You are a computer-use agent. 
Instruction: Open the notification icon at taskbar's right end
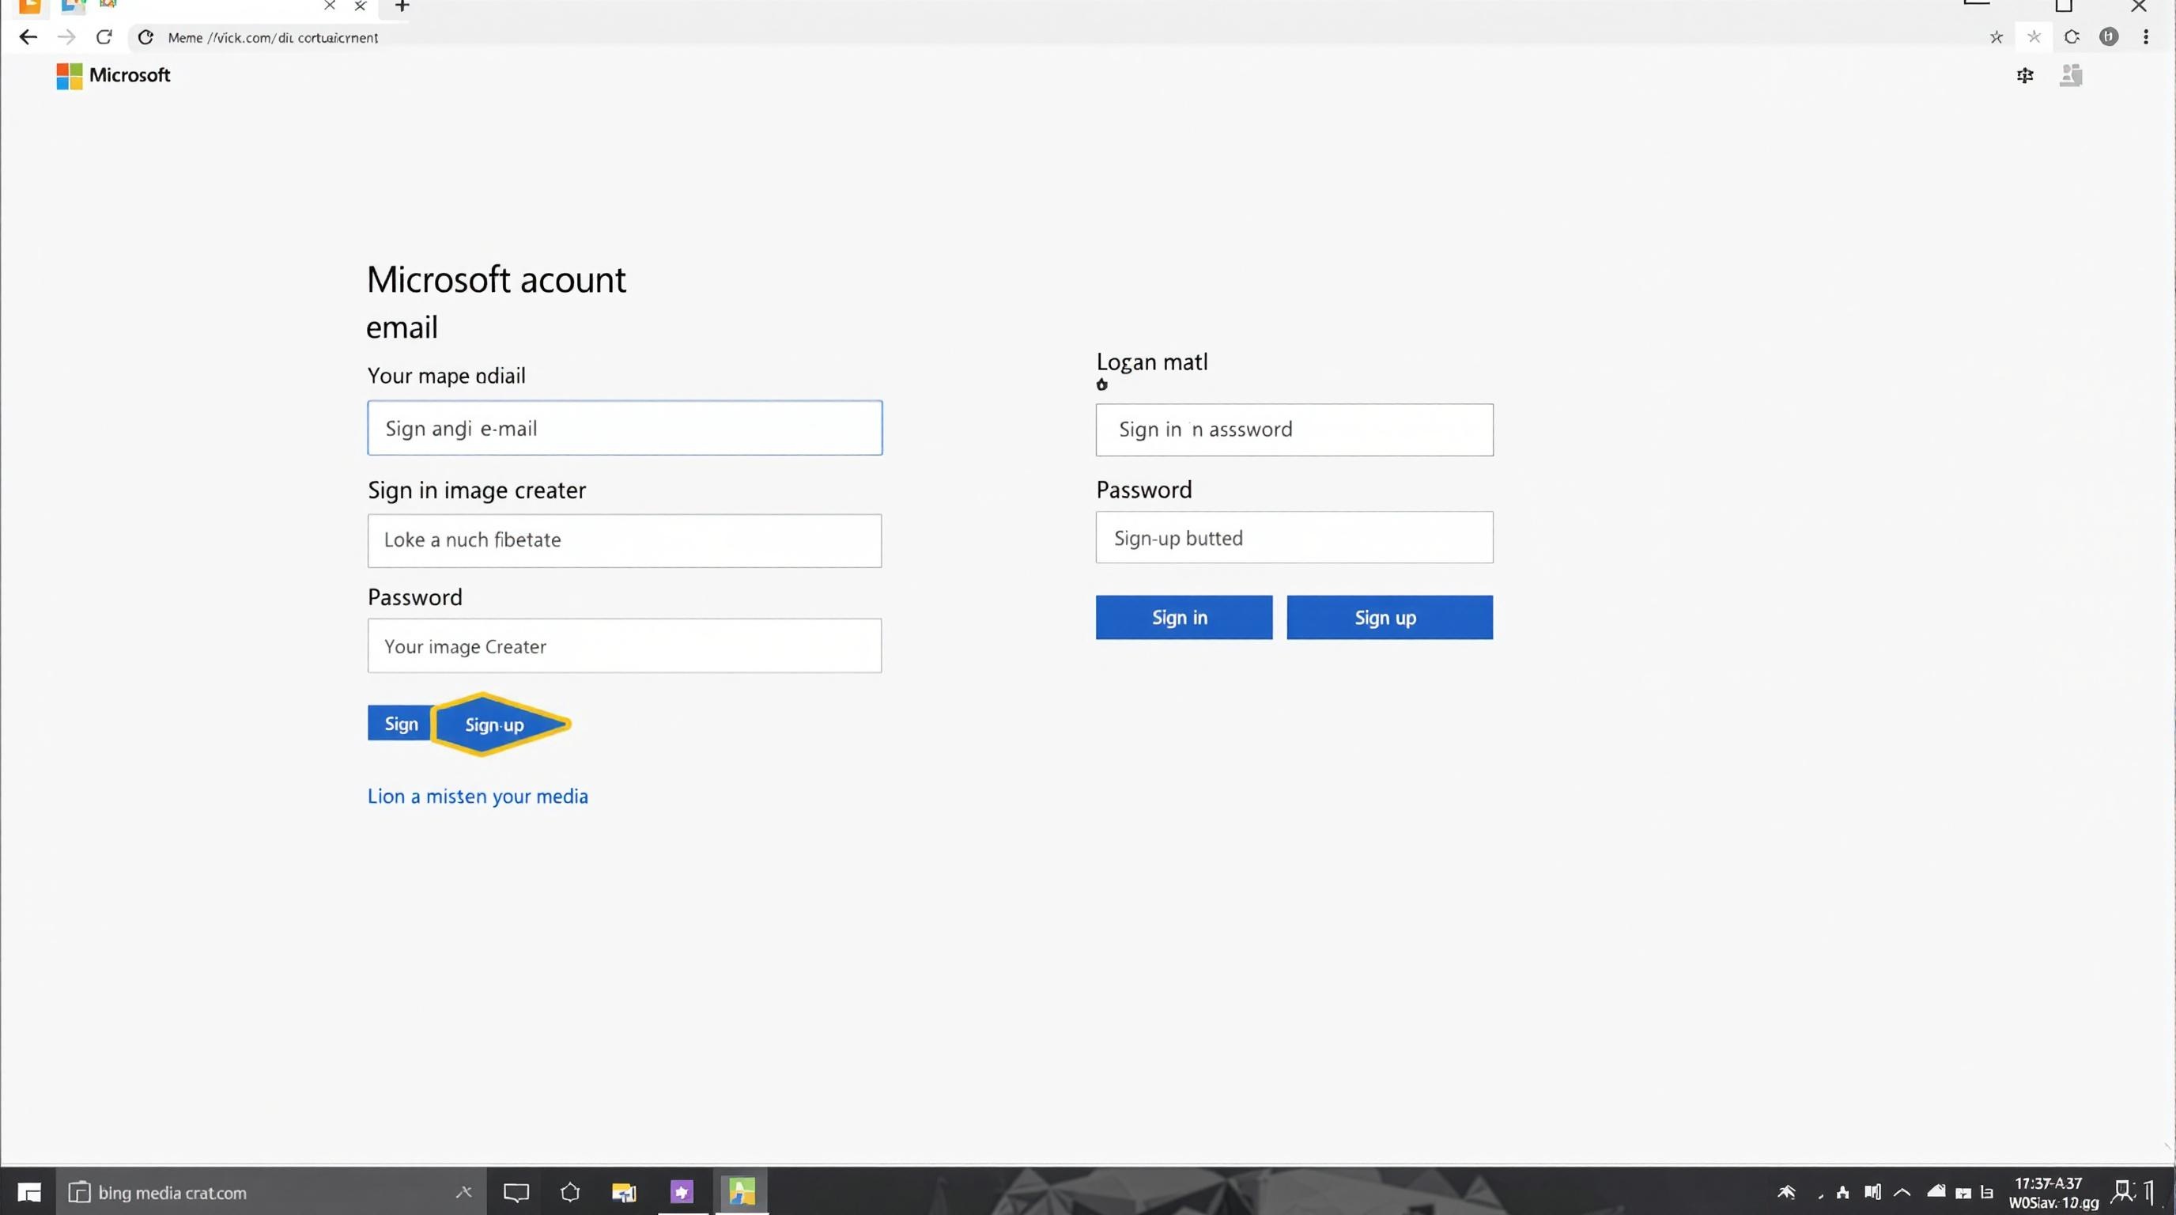2123,1192
